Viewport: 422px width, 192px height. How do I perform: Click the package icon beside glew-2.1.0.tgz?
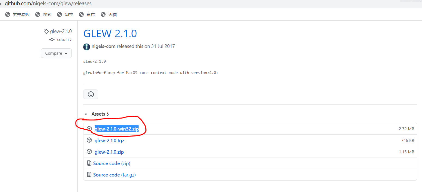(89, 140)
